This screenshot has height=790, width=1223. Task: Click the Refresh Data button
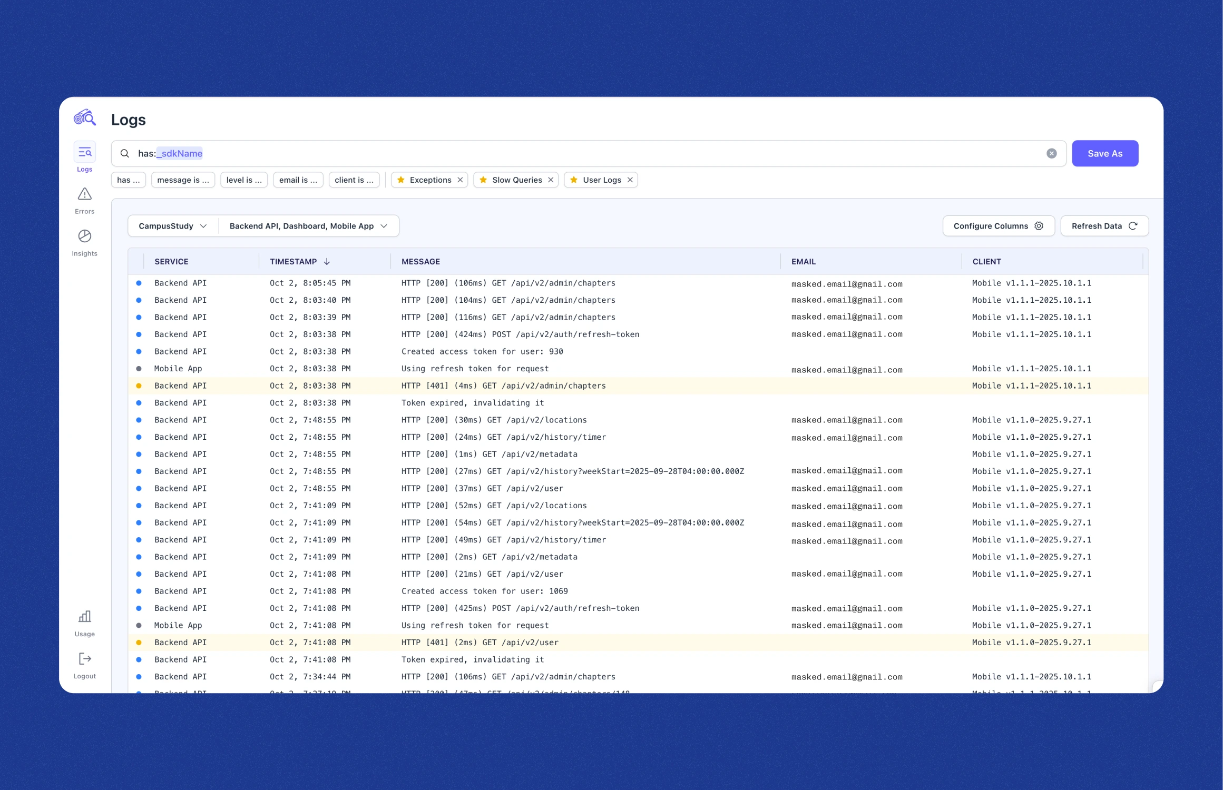click(x=1104, y=226)
